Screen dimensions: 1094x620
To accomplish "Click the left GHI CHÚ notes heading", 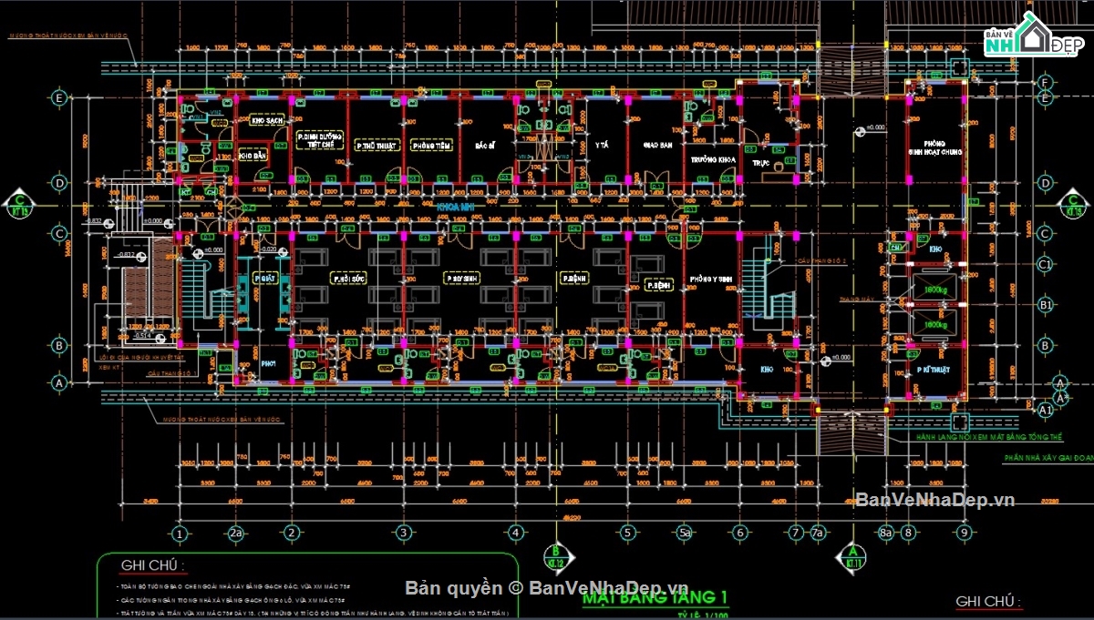I will click(x=153, y=566).
